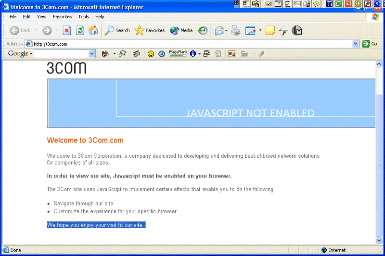The image size is (385, 256).
Task: Open the Edit button dropdown arrow
Action: [x=260, y=30]
